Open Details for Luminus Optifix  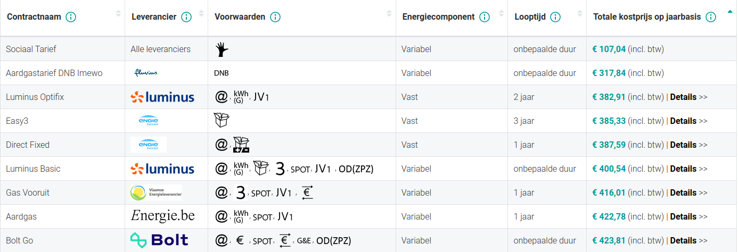pyautogui.click(x=683, y=97)
